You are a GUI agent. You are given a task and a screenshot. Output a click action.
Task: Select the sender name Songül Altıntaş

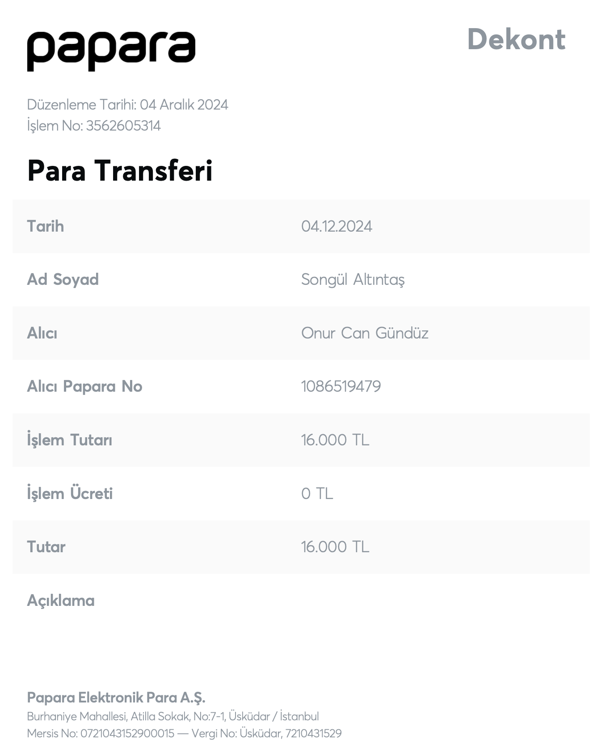coord(353,280)
